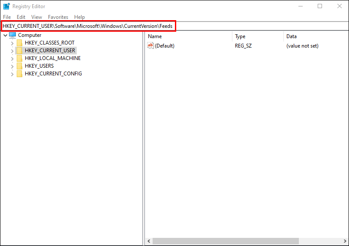Viewport: 349px width, 246px height.
Task: Expand HKEY_LOCAL_MACHINE chevron
Action: pos(12,59)
